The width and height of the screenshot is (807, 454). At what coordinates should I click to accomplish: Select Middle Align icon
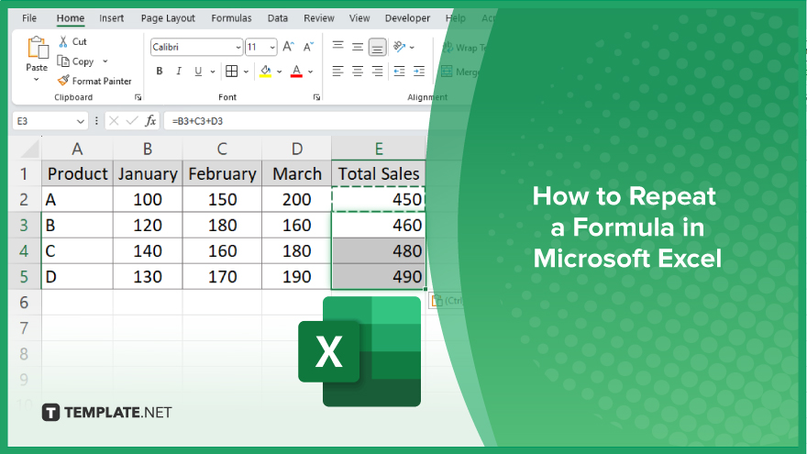tap(357, 47)
